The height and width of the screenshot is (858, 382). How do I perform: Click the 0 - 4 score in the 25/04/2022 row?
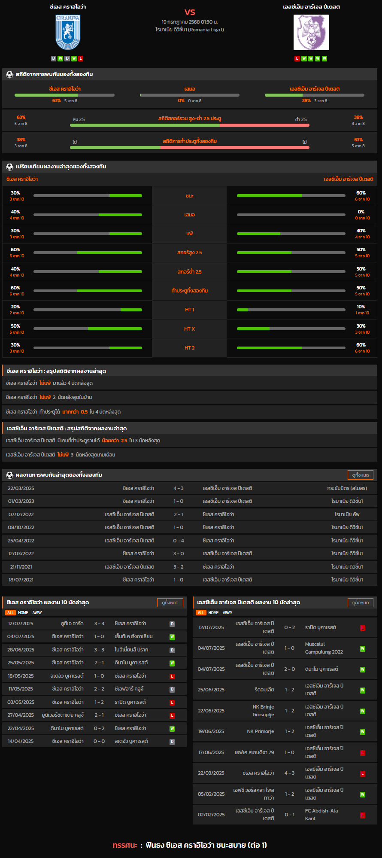tap(179, 541)
